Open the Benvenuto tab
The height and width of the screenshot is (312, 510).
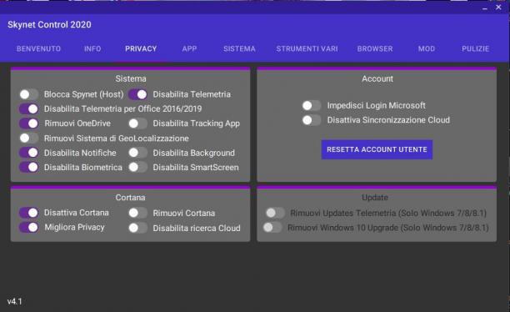point(38,49)
